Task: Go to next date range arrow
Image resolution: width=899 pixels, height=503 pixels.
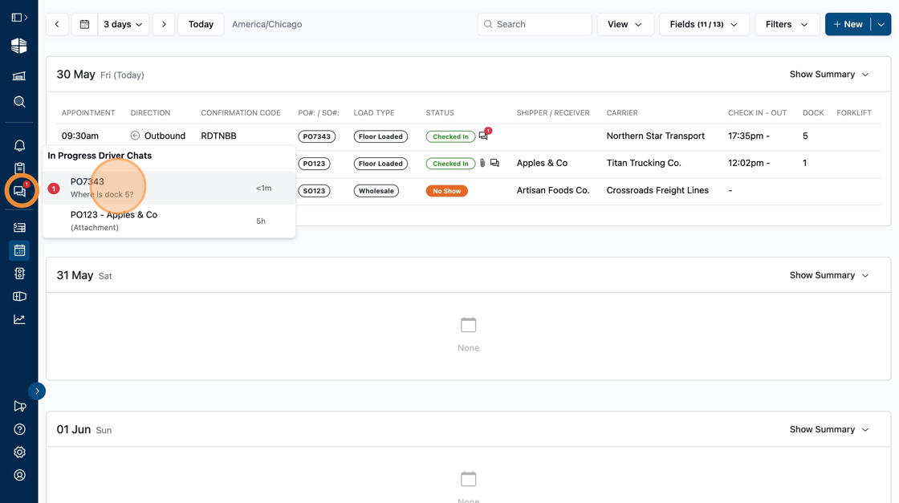Action: click(x=164, y=24)
